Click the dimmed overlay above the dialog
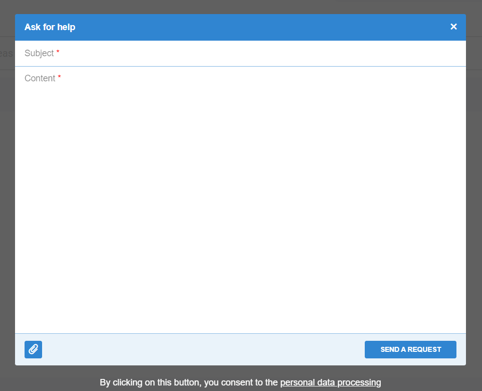 [x=240, y=7]
